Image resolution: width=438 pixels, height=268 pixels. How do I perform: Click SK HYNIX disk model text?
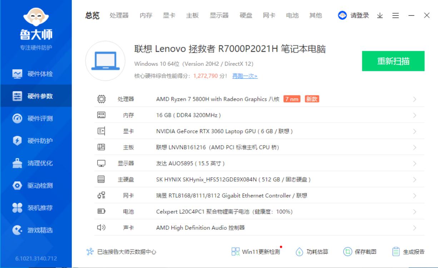tap(233, 179)
